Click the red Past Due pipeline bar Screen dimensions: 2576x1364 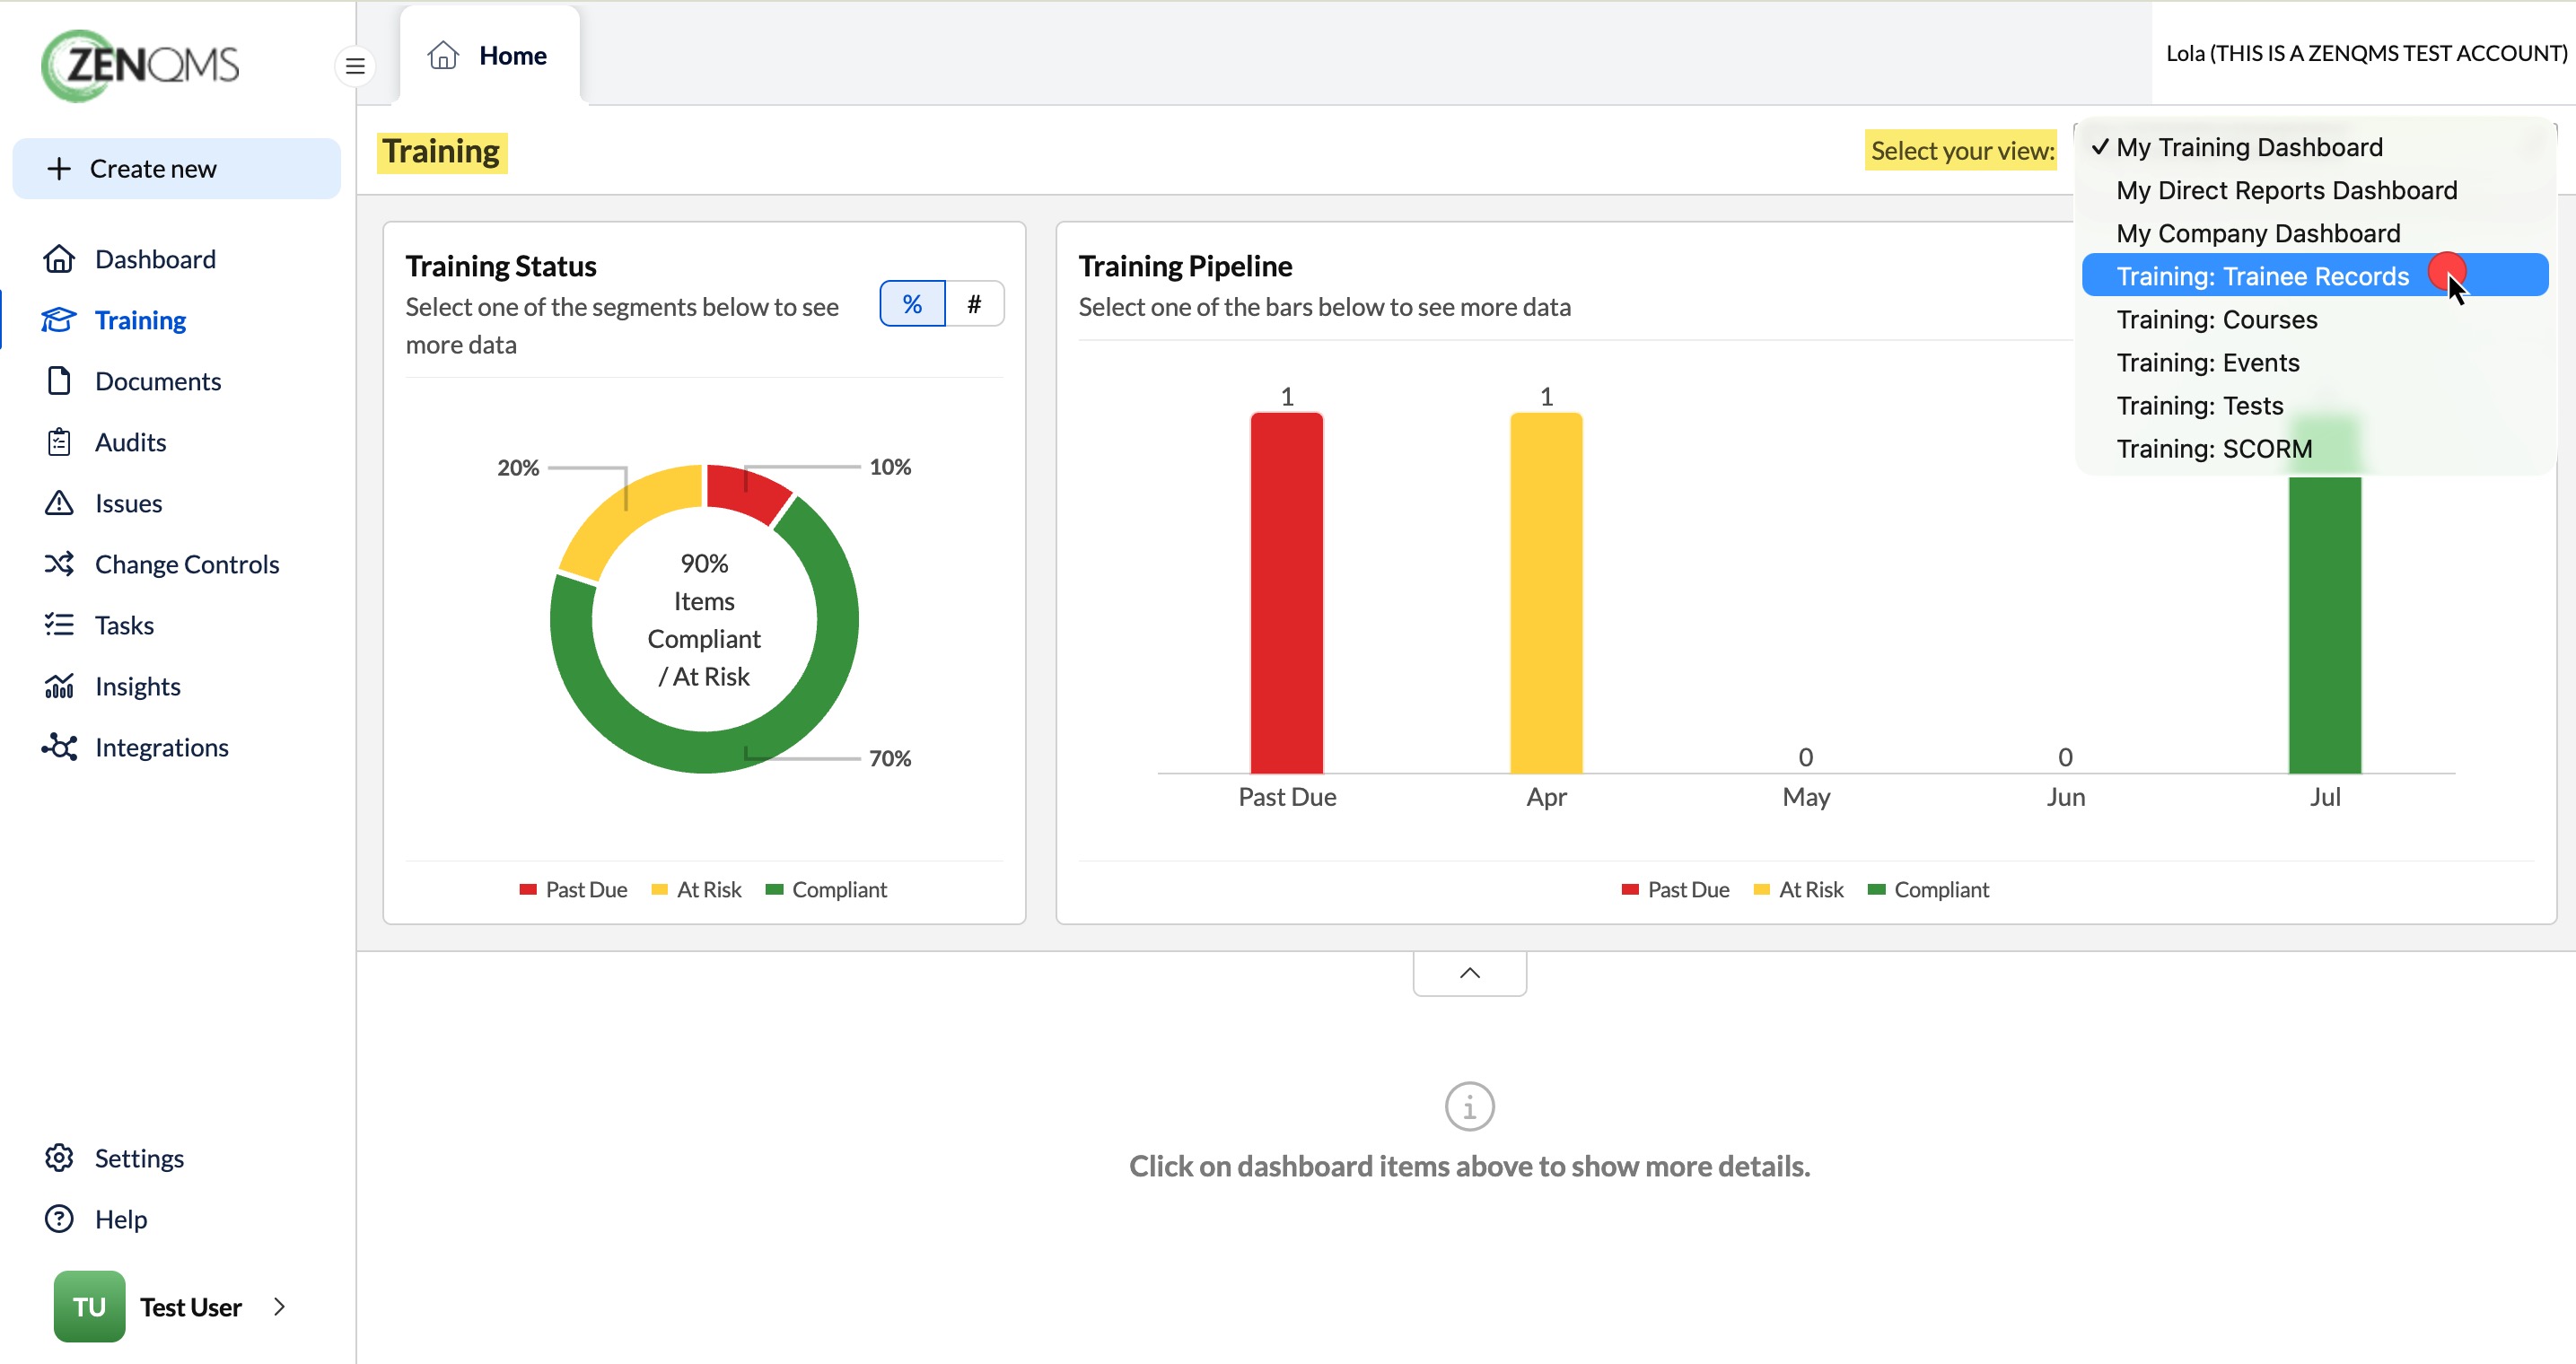click(1286, 592)
